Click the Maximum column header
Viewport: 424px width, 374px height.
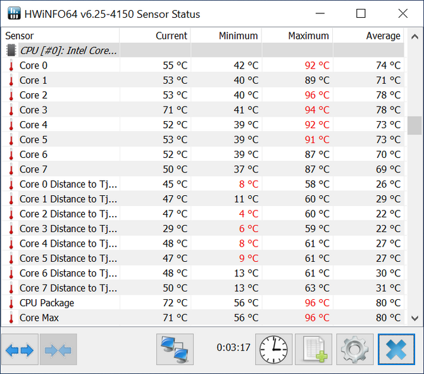[297, 35]
